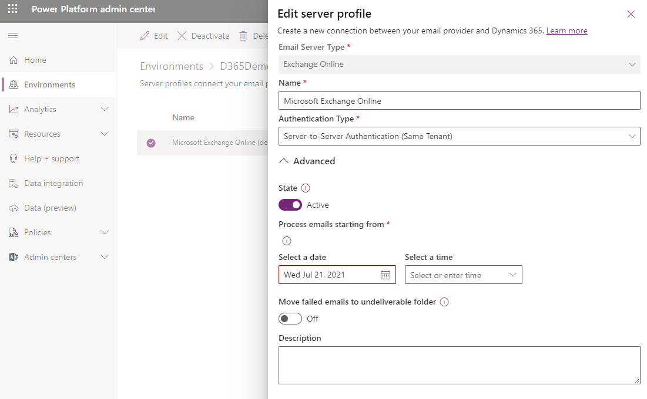This screenshot has width=647, height=399.
Task: Expand the Policies chevron
Action: pos(105,232)
